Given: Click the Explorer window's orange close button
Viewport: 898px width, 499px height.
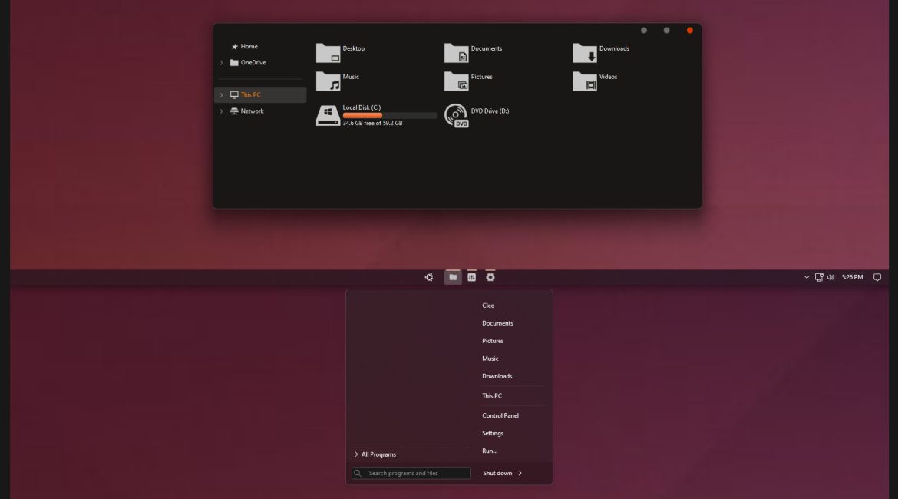Looking at the screenshot, I should tap(689, 31).
